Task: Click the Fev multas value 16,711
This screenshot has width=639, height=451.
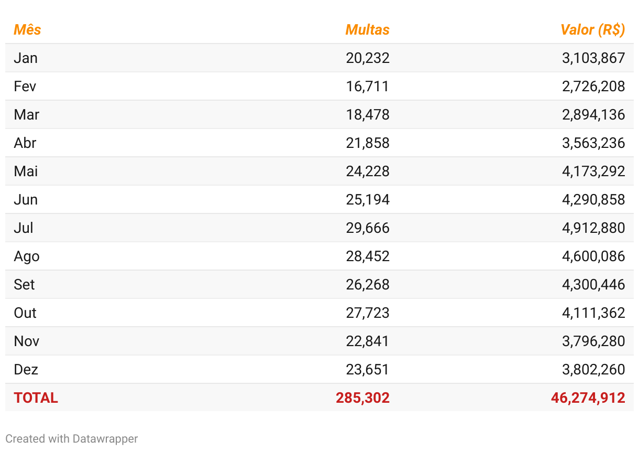Action: (367, 86)
